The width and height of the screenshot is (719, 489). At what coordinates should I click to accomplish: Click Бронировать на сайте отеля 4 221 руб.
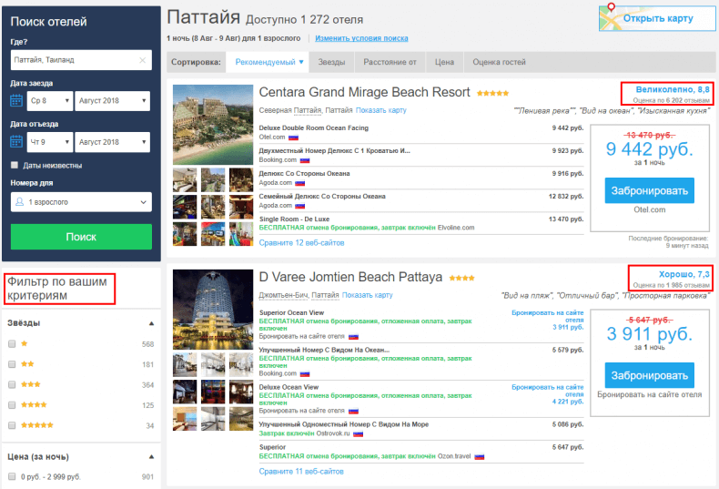548,394
